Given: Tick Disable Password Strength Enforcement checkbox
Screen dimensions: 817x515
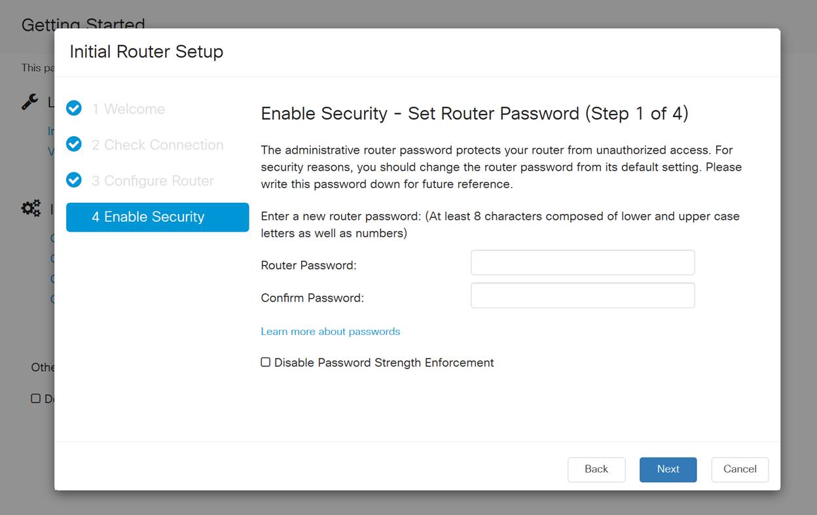Looking at the screenshot, I should coord(266,362).
